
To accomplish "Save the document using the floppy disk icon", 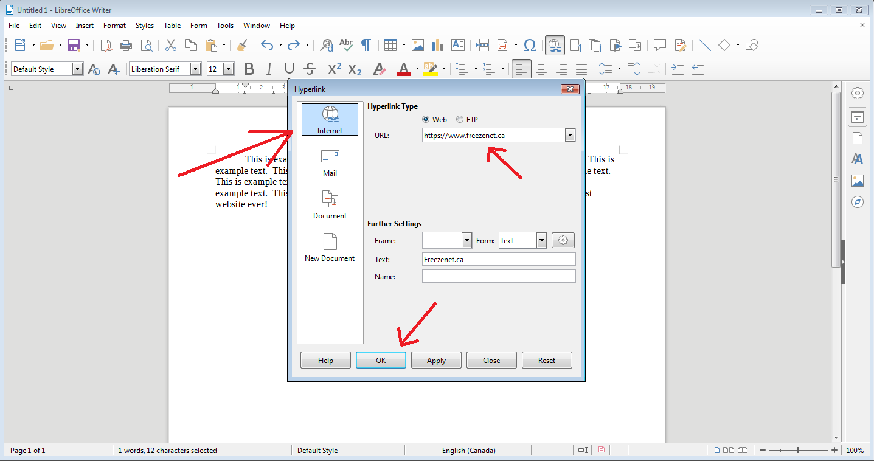I will tap(74, 45).
